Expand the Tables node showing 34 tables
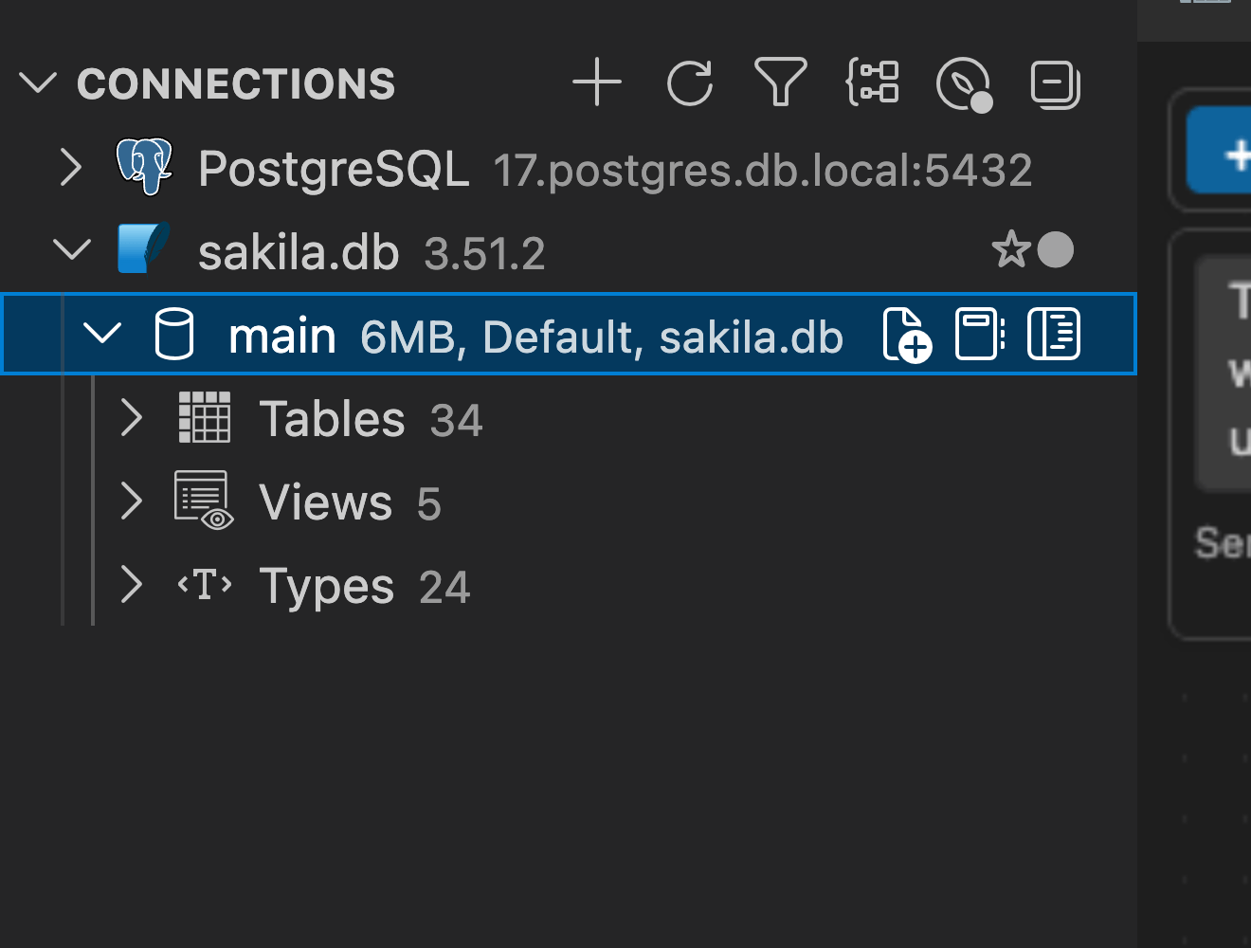 [x=131, y=418]
